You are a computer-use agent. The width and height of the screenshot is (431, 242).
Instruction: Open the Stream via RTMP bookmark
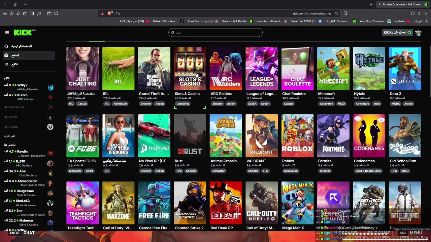coord(306,21)
